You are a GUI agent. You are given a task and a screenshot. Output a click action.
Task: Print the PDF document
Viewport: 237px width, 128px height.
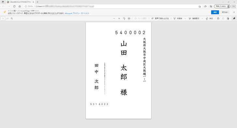tap(218, 19)
